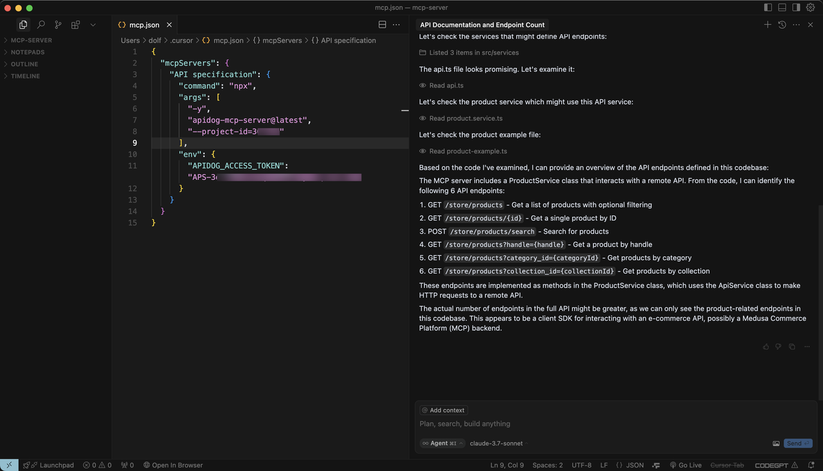Screen dimensions: 823x471
Task: Select the Users breadcrumb segment
Action: 130,40
